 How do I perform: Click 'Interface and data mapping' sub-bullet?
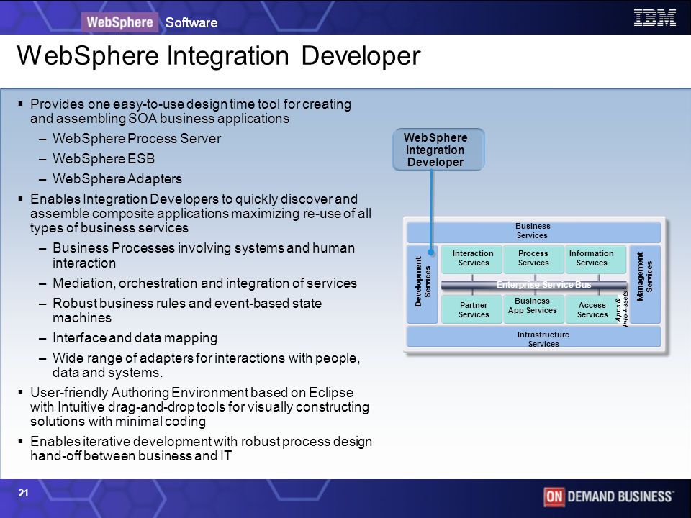(x=135, y=338)
